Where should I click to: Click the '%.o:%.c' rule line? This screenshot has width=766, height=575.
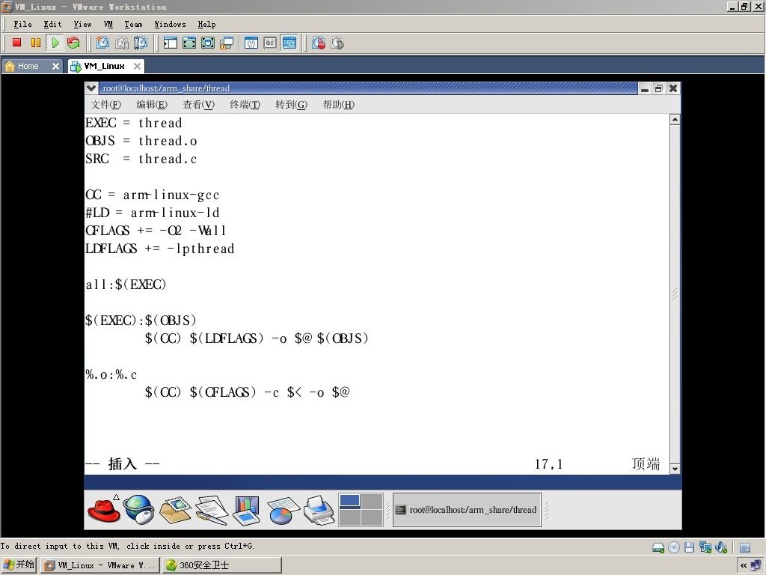[x=111, y=374]
